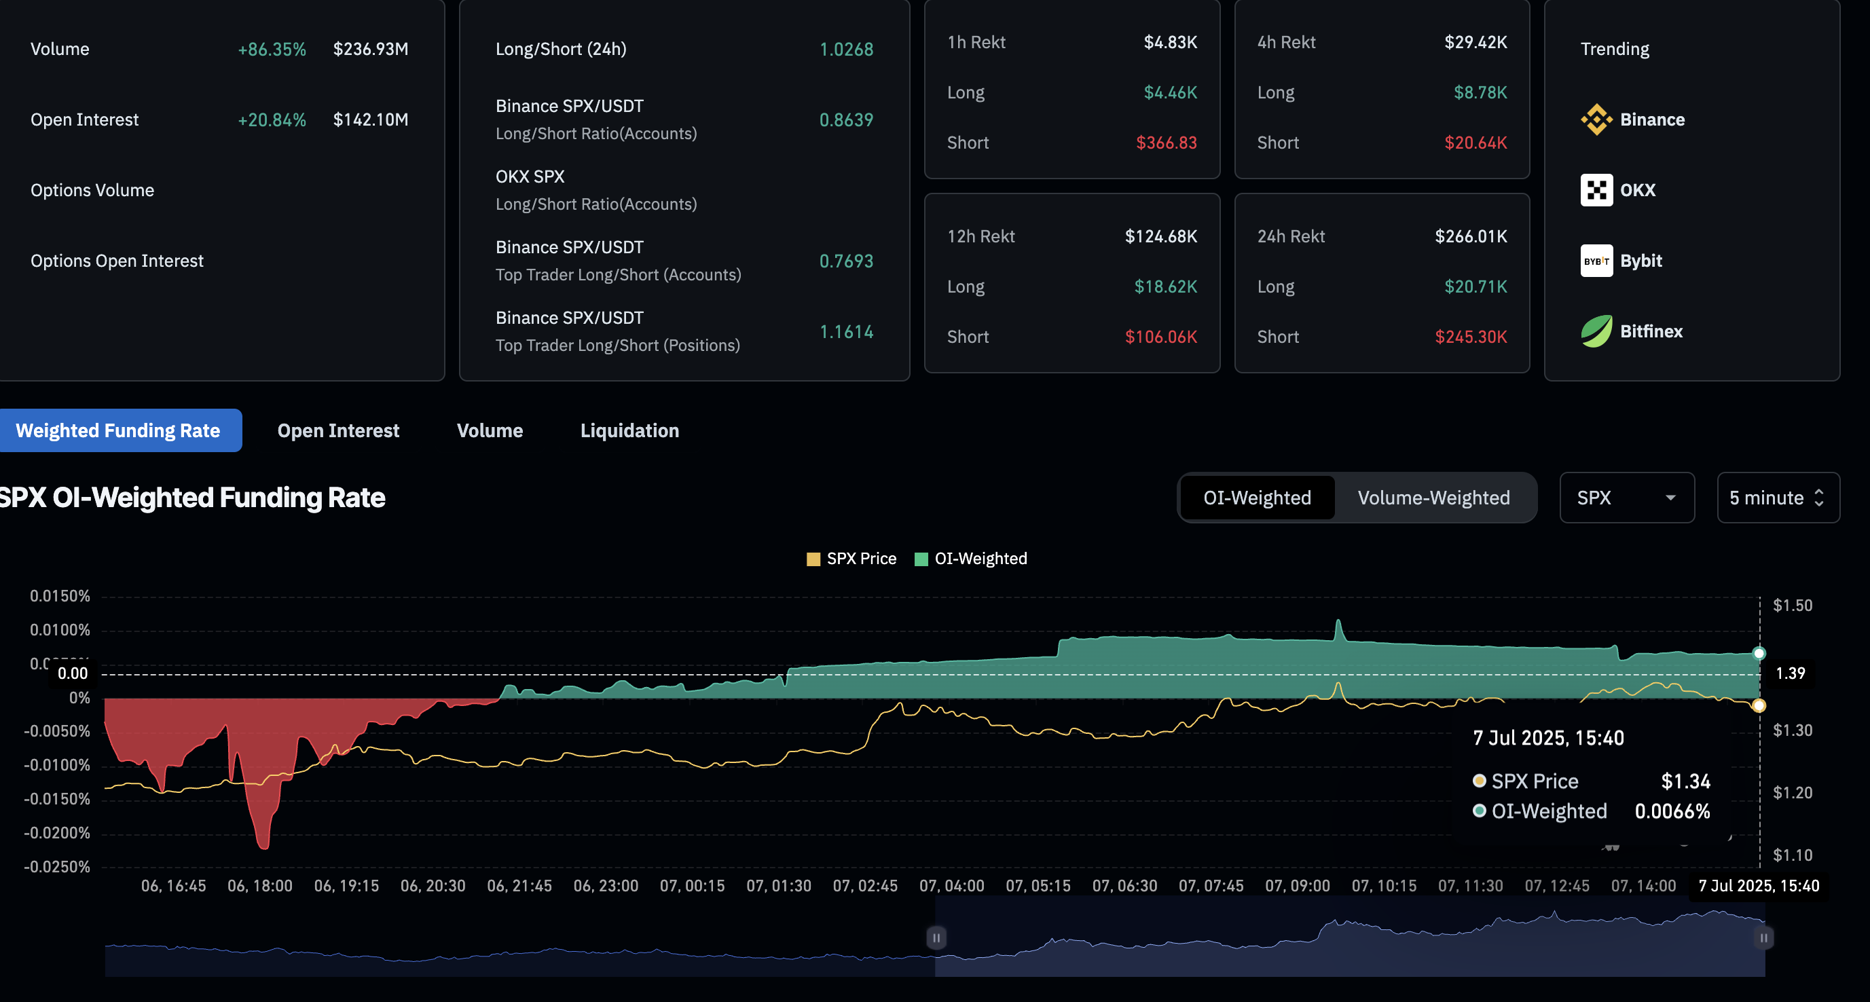Click the Options Volume label
Screen dimensions: 1870x1002
point(92,190)
